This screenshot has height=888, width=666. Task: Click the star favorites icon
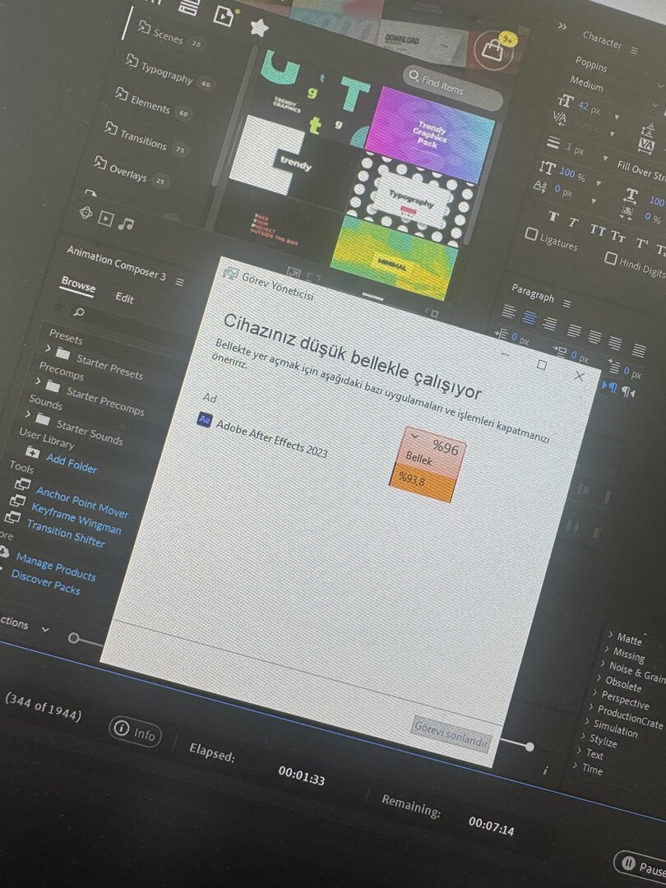[x=259, y=27]
